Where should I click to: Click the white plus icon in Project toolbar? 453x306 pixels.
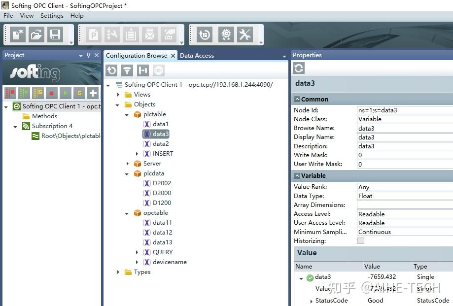pyautogui.click(x=93, y=93)
